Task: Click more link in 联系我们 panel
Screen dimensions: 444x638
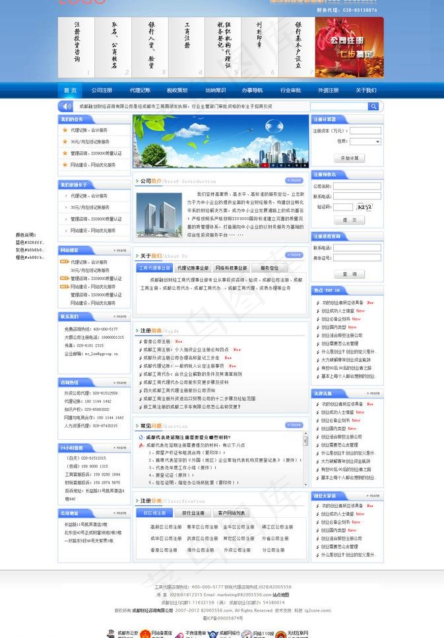Action: pyautogui.click(x=120, y=316)
